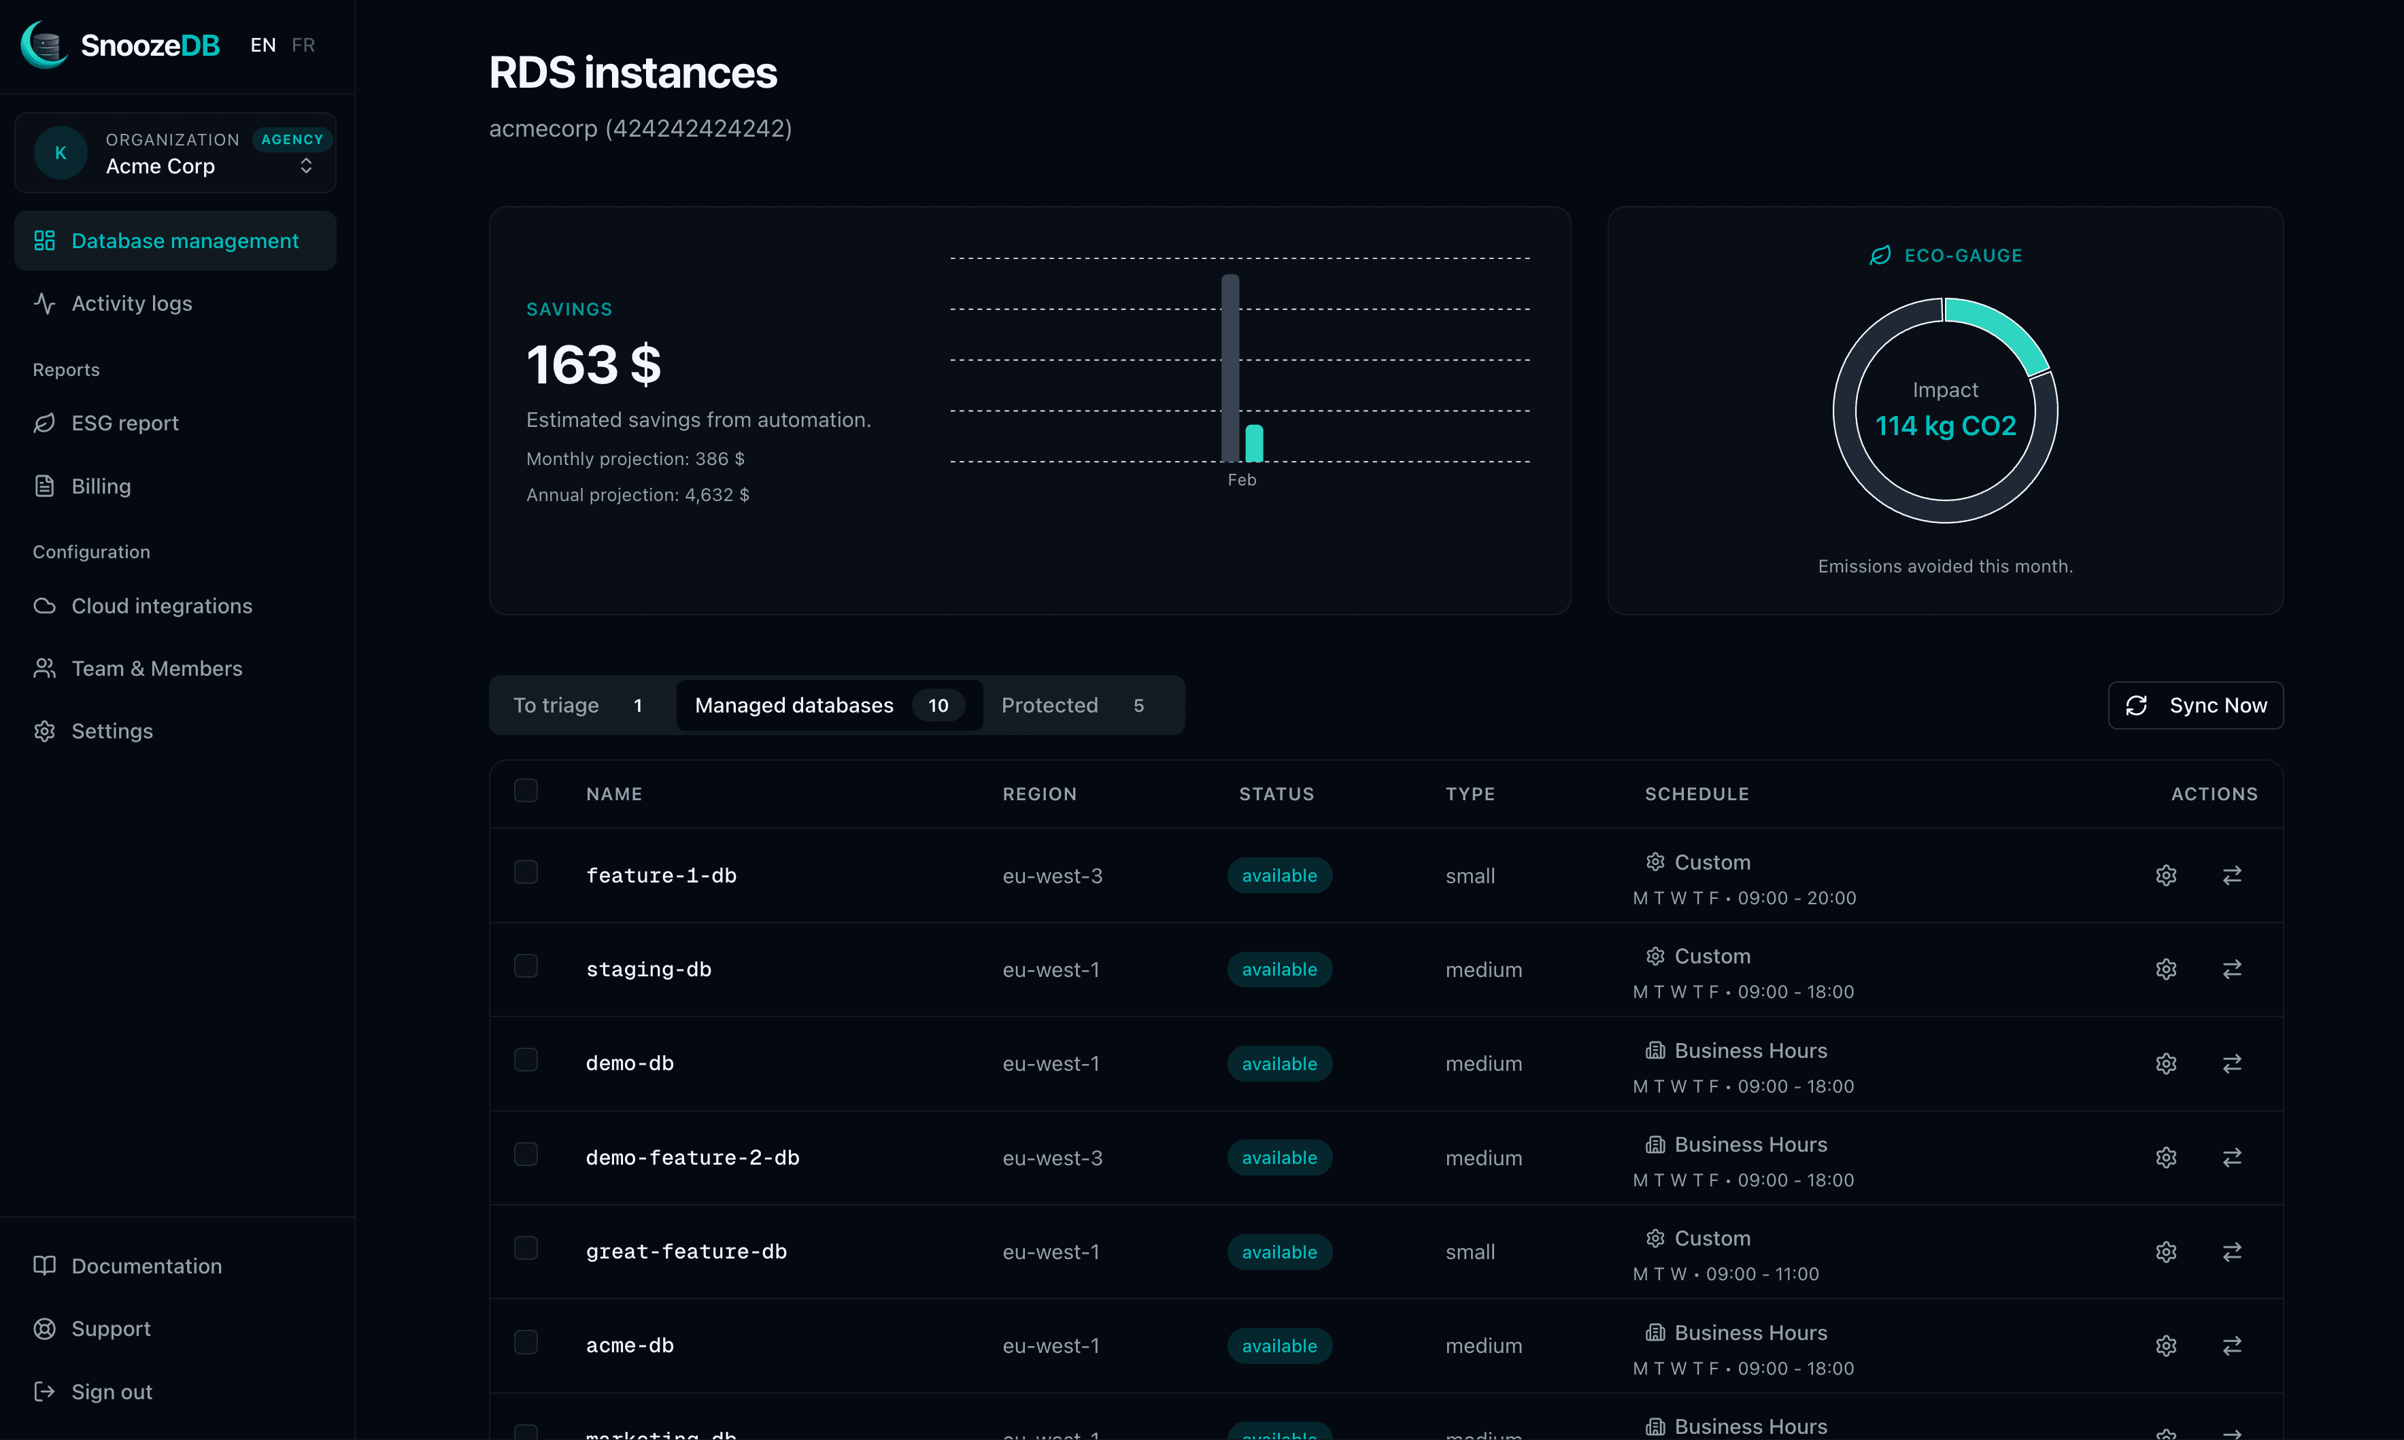2404x1440 pixels.
Task: Open the Database management section
Action: coord(175,240)
